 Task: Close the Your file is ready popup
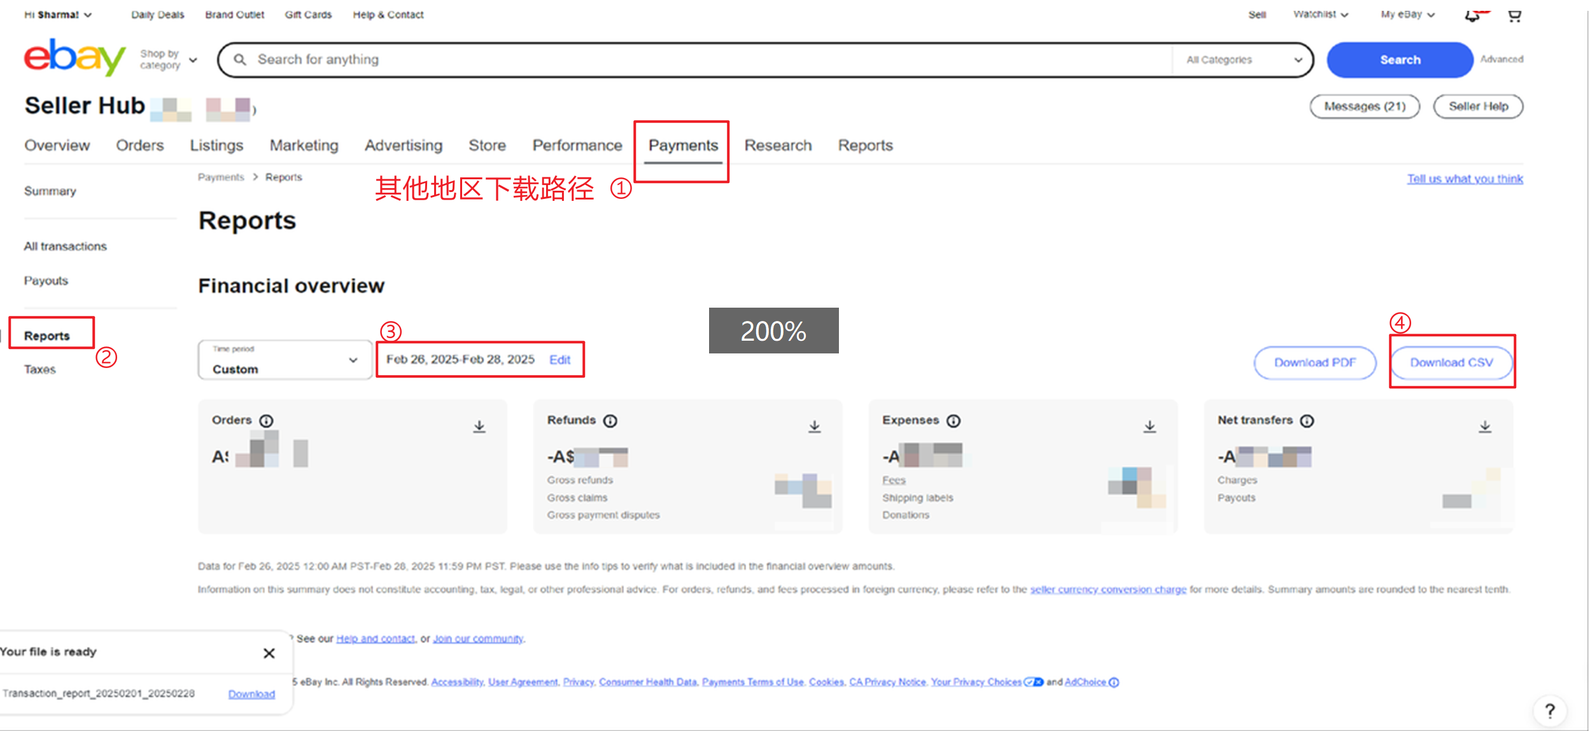(x=269, y=653)
